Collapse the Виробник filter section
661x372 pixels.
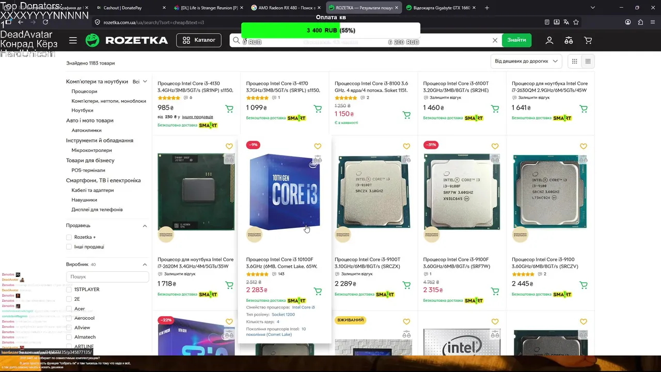[x=145, y=265]
